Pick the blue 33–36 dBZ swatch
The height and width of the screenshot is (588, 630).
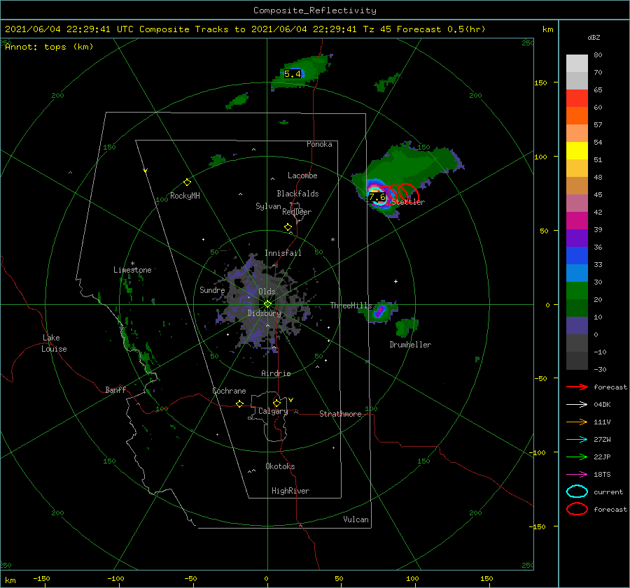pyautogui.click(x=577, y=255)
